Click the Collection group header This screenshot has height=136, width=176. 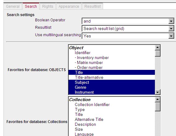(111, 100)
